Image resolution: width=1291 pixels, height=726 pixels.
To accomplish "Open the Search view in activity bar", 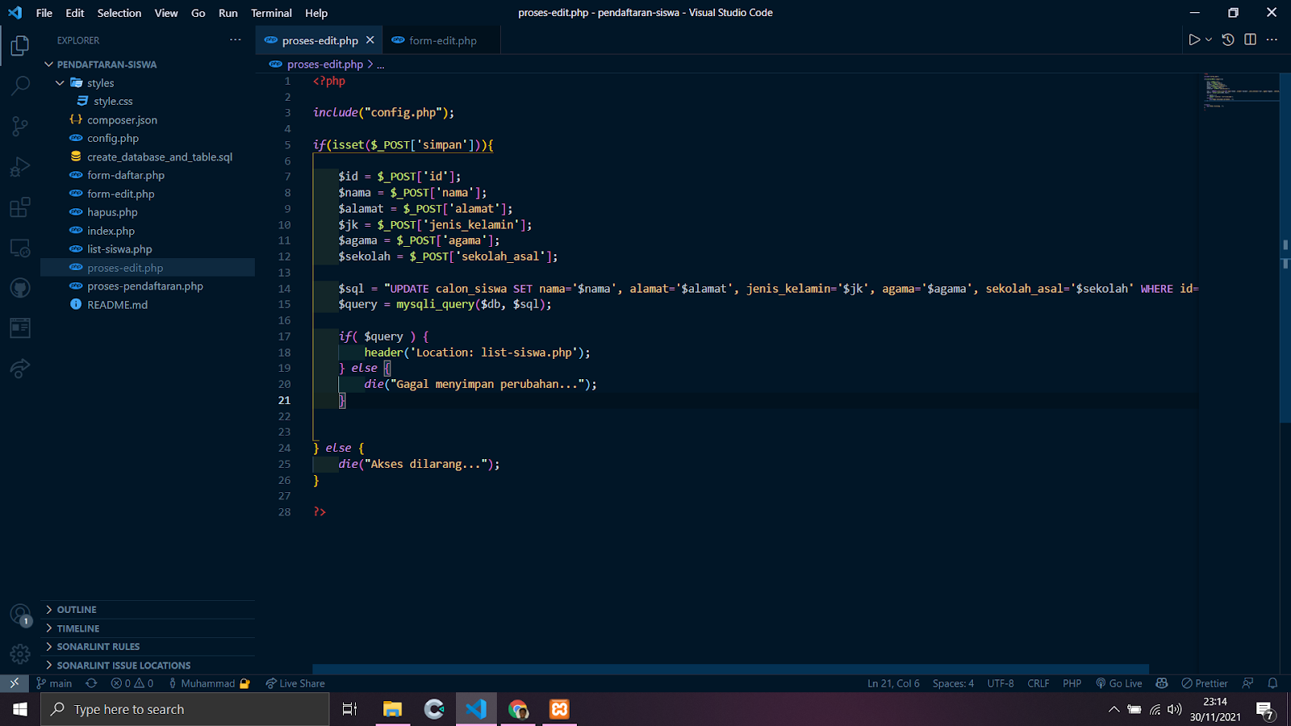I will [20, 86].
